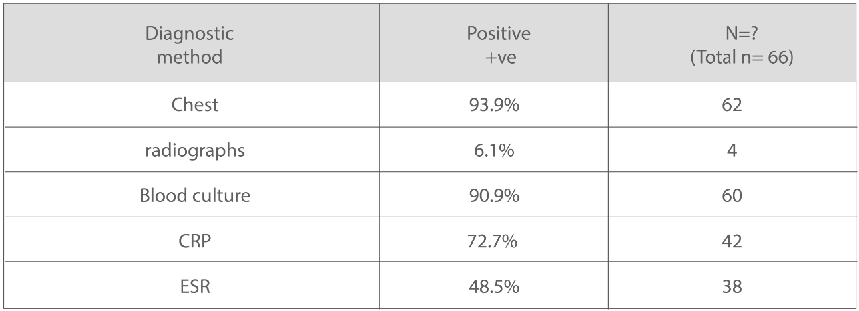The width and height of the screenshot is (859, 311).
Task: Select the cell containing 60
Action: [732, 196]
